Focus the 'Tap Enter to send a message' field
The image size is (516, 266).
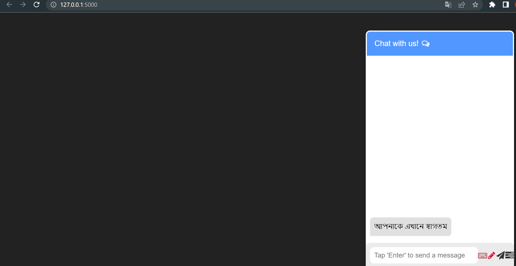[419, 255]
